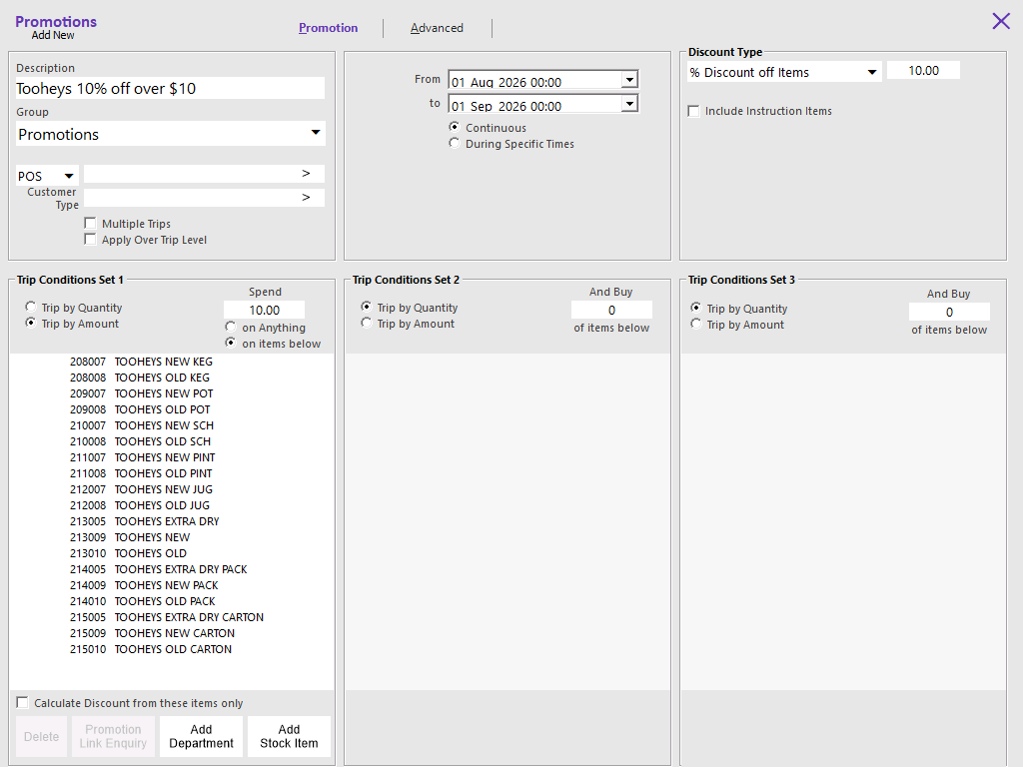Select the 213010 TOOHEYS OLD row
The image size is (1023, 767).
(x=172, y=553)
